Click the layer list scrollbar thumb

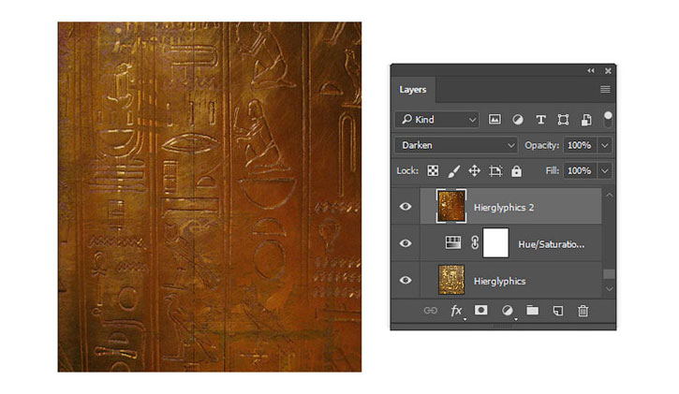[610, 274]
